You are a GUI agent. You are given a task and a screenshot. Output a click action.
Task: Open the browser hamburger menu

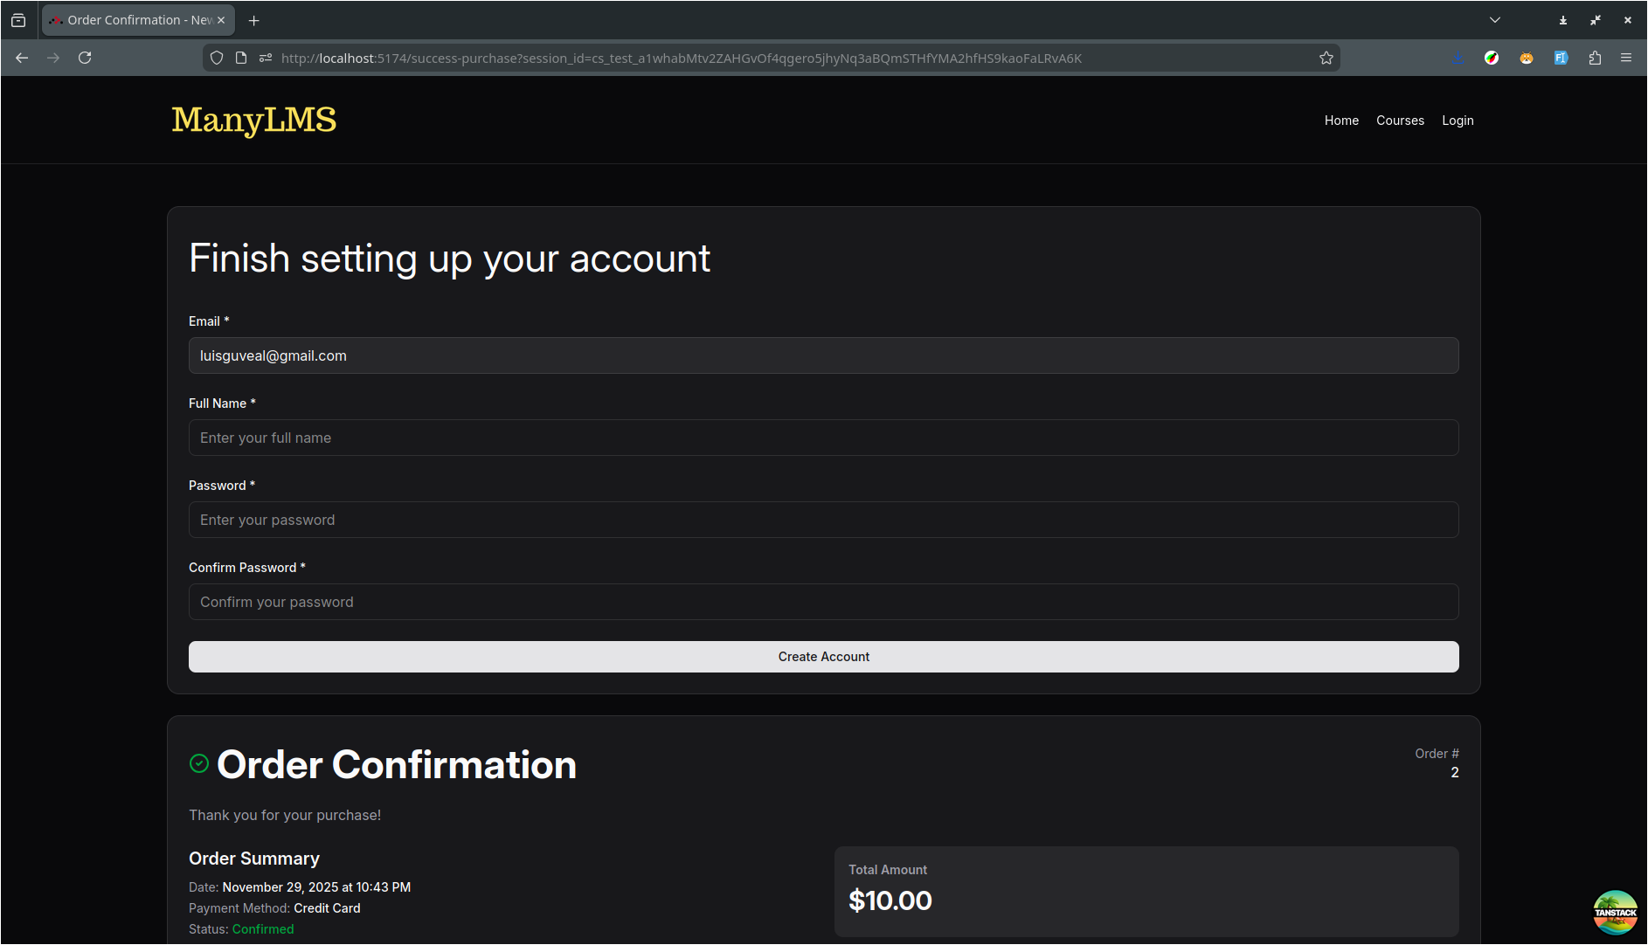point(1626,58)
